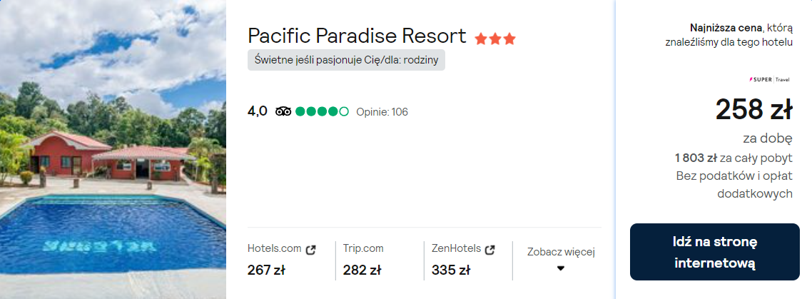Click the Pacific Paradise Resort hotel name
This screenshot has width=812, height=299.
(x=357, y=36)
